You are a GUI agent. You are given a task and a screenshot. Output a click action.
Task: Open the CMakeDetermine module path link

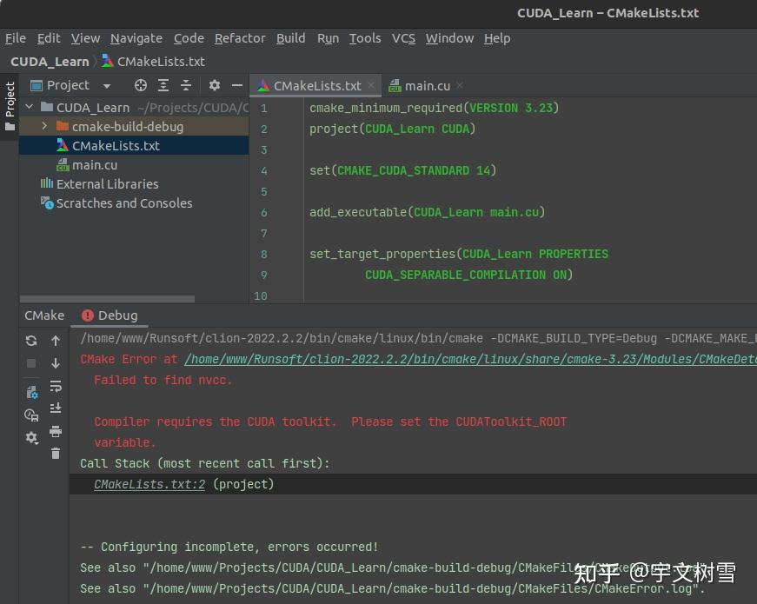(x=471, y=359)
